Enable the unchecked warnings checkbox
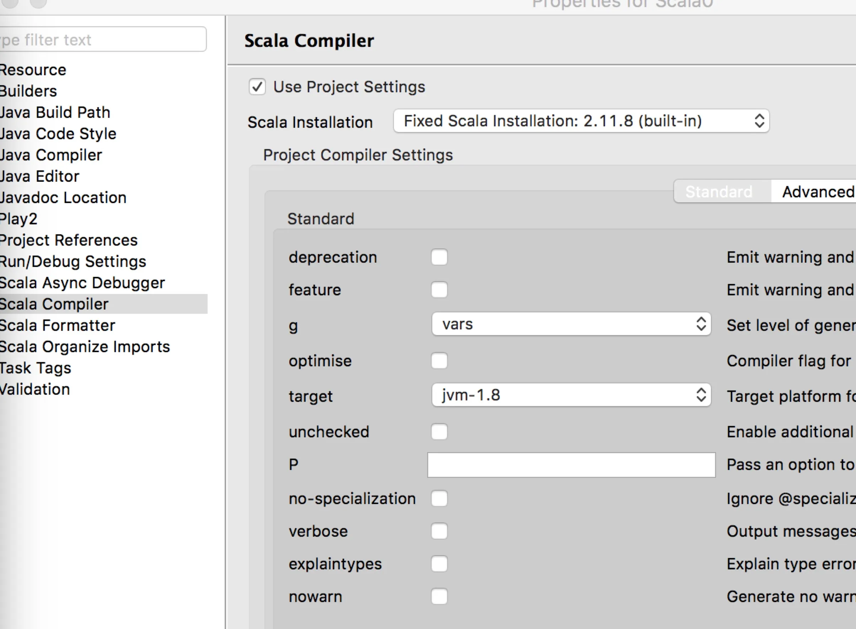856x629 pixels. [x=439, y=432]
